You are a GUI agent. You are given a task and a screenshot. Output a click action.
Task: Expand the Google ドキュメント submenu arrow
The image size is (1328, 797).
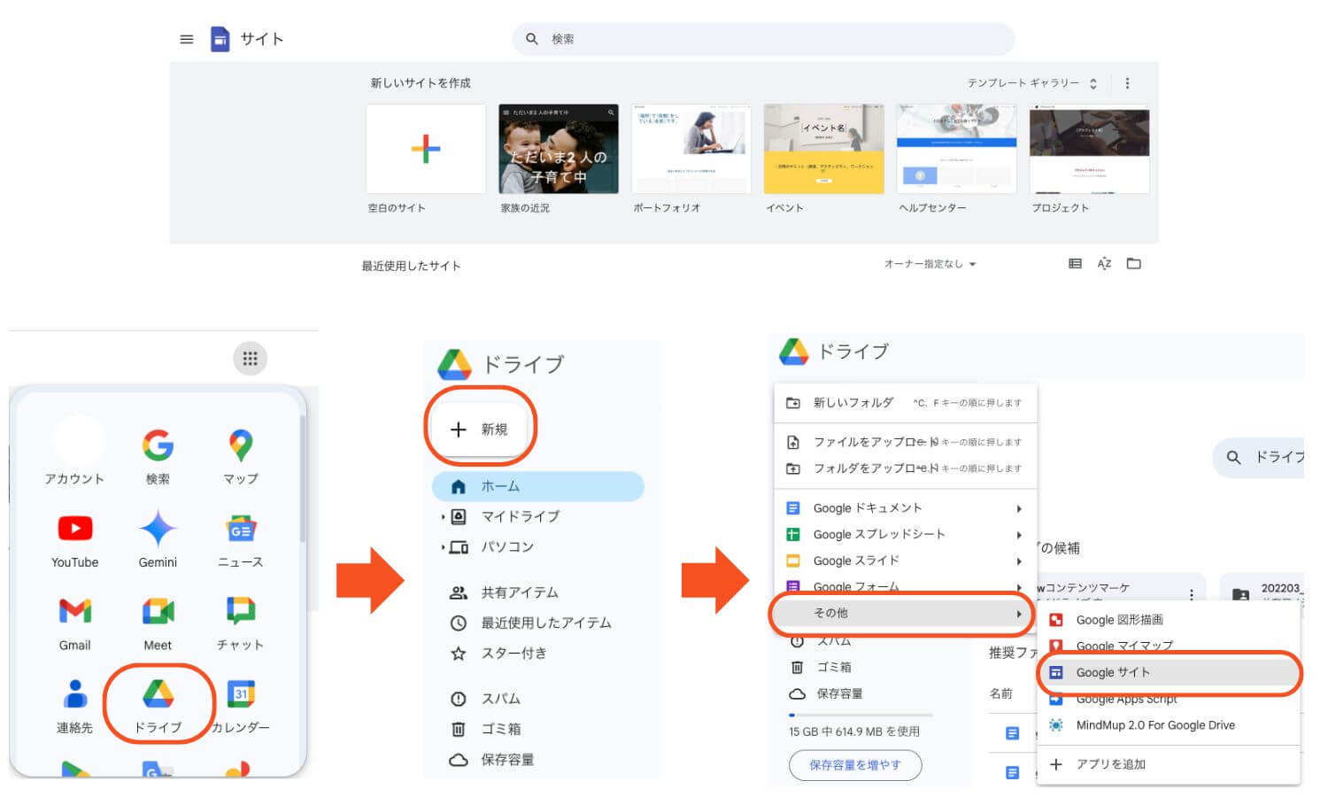[1019, 508]
